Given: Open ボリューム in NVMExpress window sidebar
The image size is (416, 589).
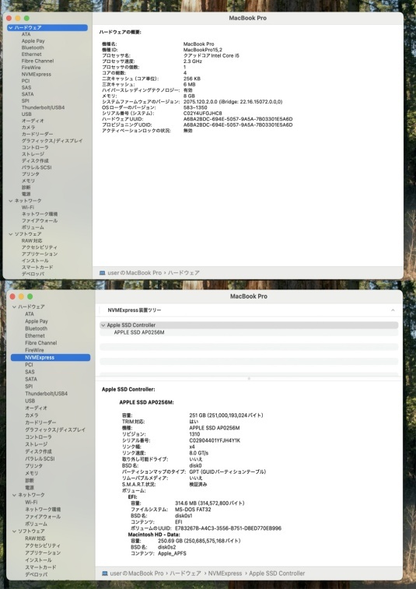Looking at the screenshot, I should point(36,524).
